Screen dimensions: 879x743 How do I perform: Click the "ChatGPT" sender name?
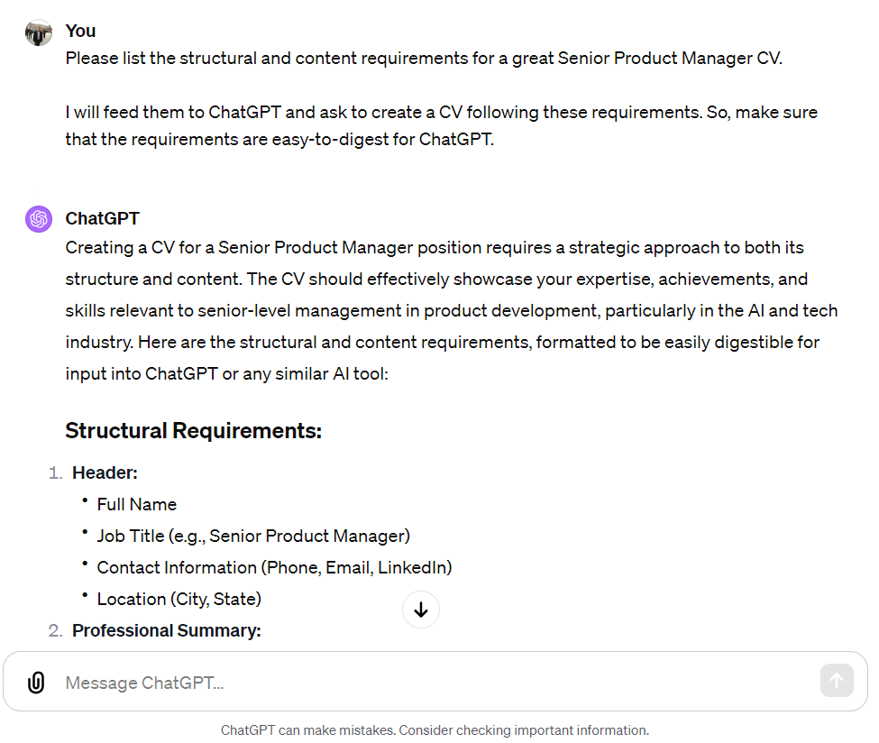click(x=102, y=218)
